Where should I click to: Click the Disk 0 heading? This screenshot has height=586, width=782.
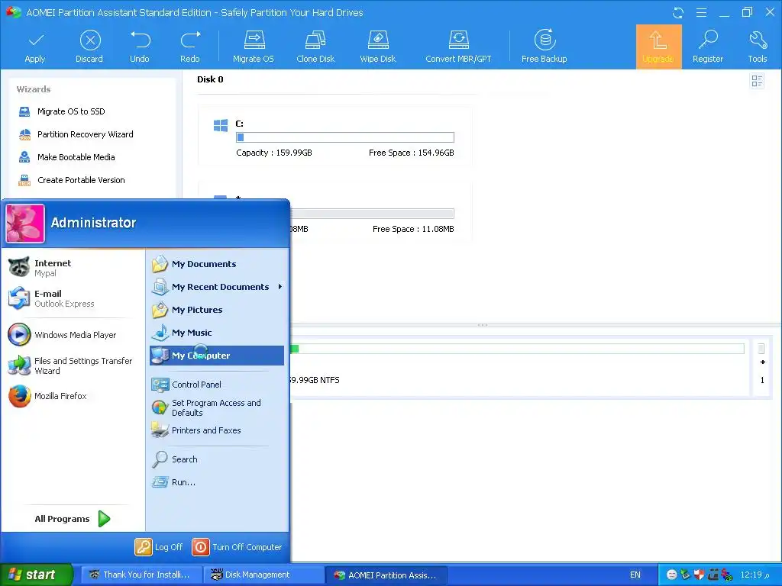(x=210, y=79)
